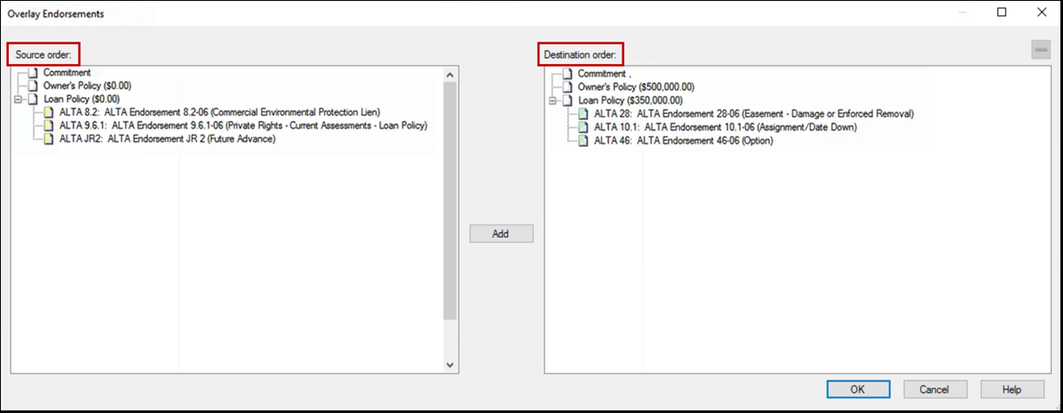The height and width of the screenshot is (413, 1063).
Task: Cancel the Overlay Endorsements dialog
Action: coord(934,390)
